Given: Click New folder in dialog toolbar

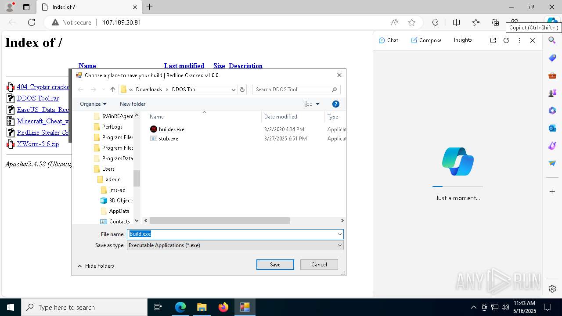Looking at the screenshot, I should [133, 104].
